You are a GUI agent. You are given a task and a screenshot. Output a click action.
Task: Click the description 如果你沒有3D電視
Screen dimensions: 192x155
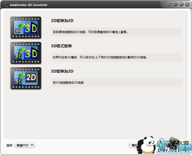[117, 57]
